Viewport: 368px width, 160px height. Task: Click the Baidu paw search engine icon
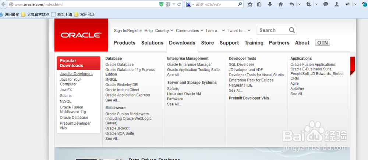click(x=189, y=4)
